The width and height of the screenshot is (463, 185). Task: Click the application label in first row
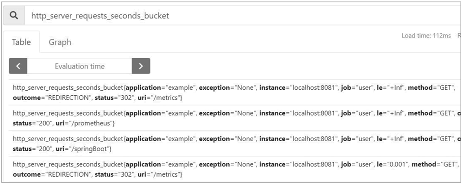[x=161, y=87]
